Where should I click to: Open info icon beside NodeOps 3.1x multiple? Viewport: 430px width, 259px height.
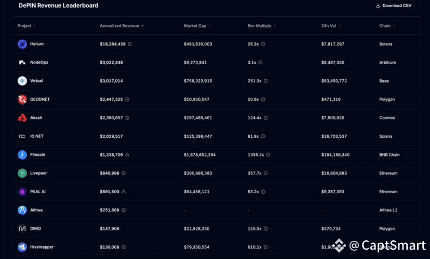coord(261,62)
